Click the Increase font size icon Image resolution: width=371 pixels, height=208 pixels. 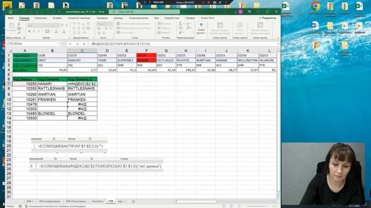tap(62, 25)
